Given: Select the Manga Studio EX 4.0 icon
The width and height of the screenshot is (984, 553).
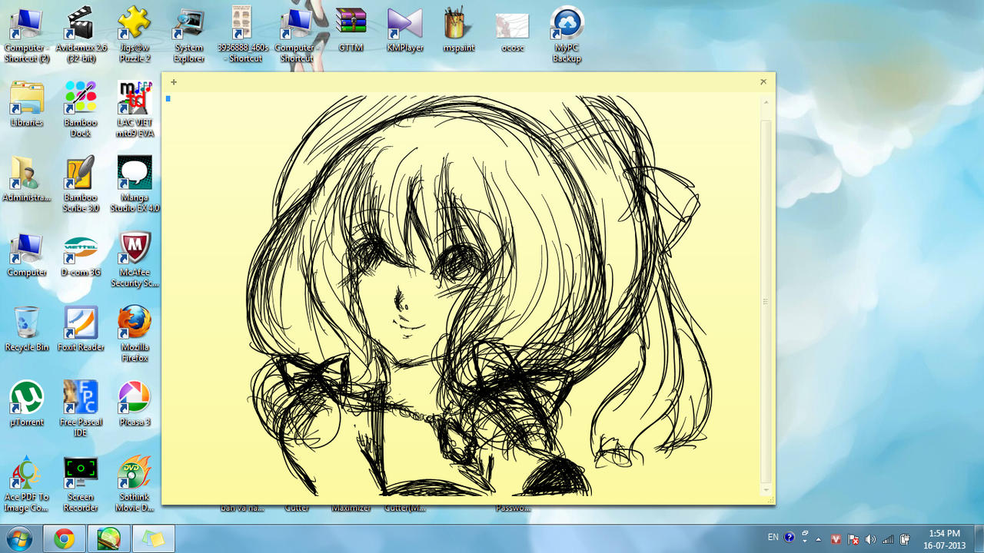Looking at the screenshot, I should 135,184.
